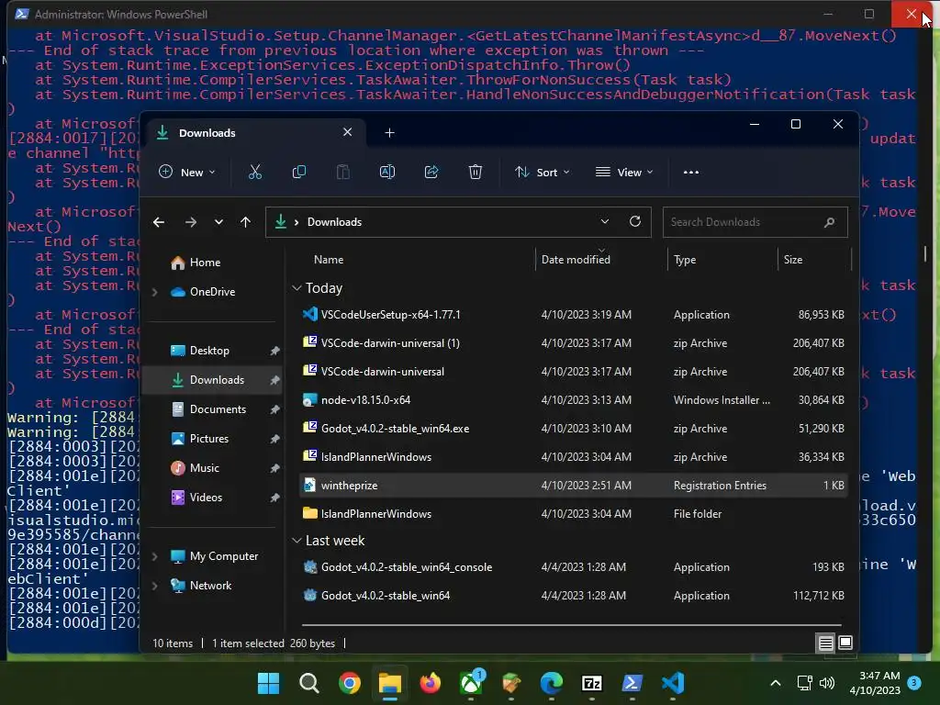Expand the address bar history dropdown

point(605,221)
